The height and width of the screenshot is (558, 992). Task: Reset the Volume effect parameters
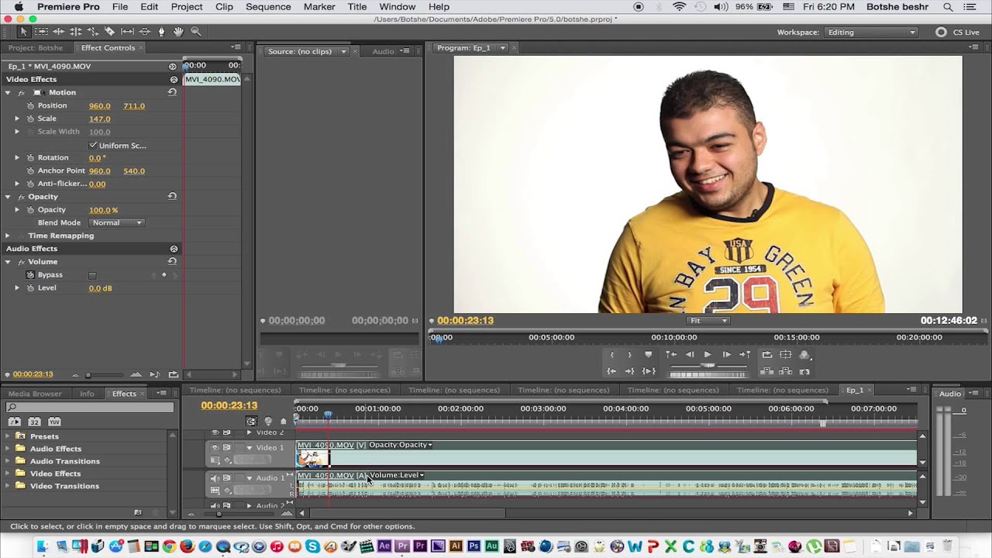(172, 262)
